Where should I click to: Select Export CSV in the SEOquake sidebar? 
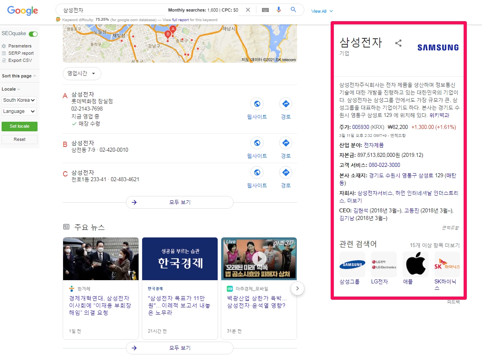[x=18, y=60]
